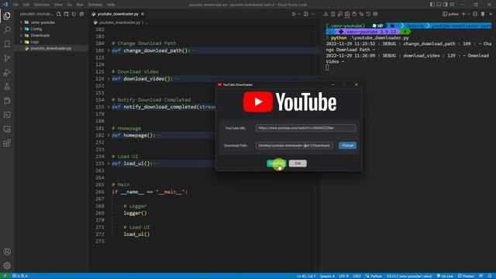Viewport: 496px width, 279px height.
Task: Unfold the download_video function
Action: click(x=108, y=79)
